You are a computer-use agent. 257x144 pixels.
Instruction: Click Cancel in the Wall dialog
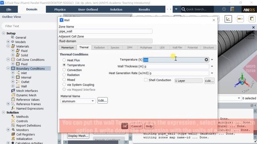(136, 126)
